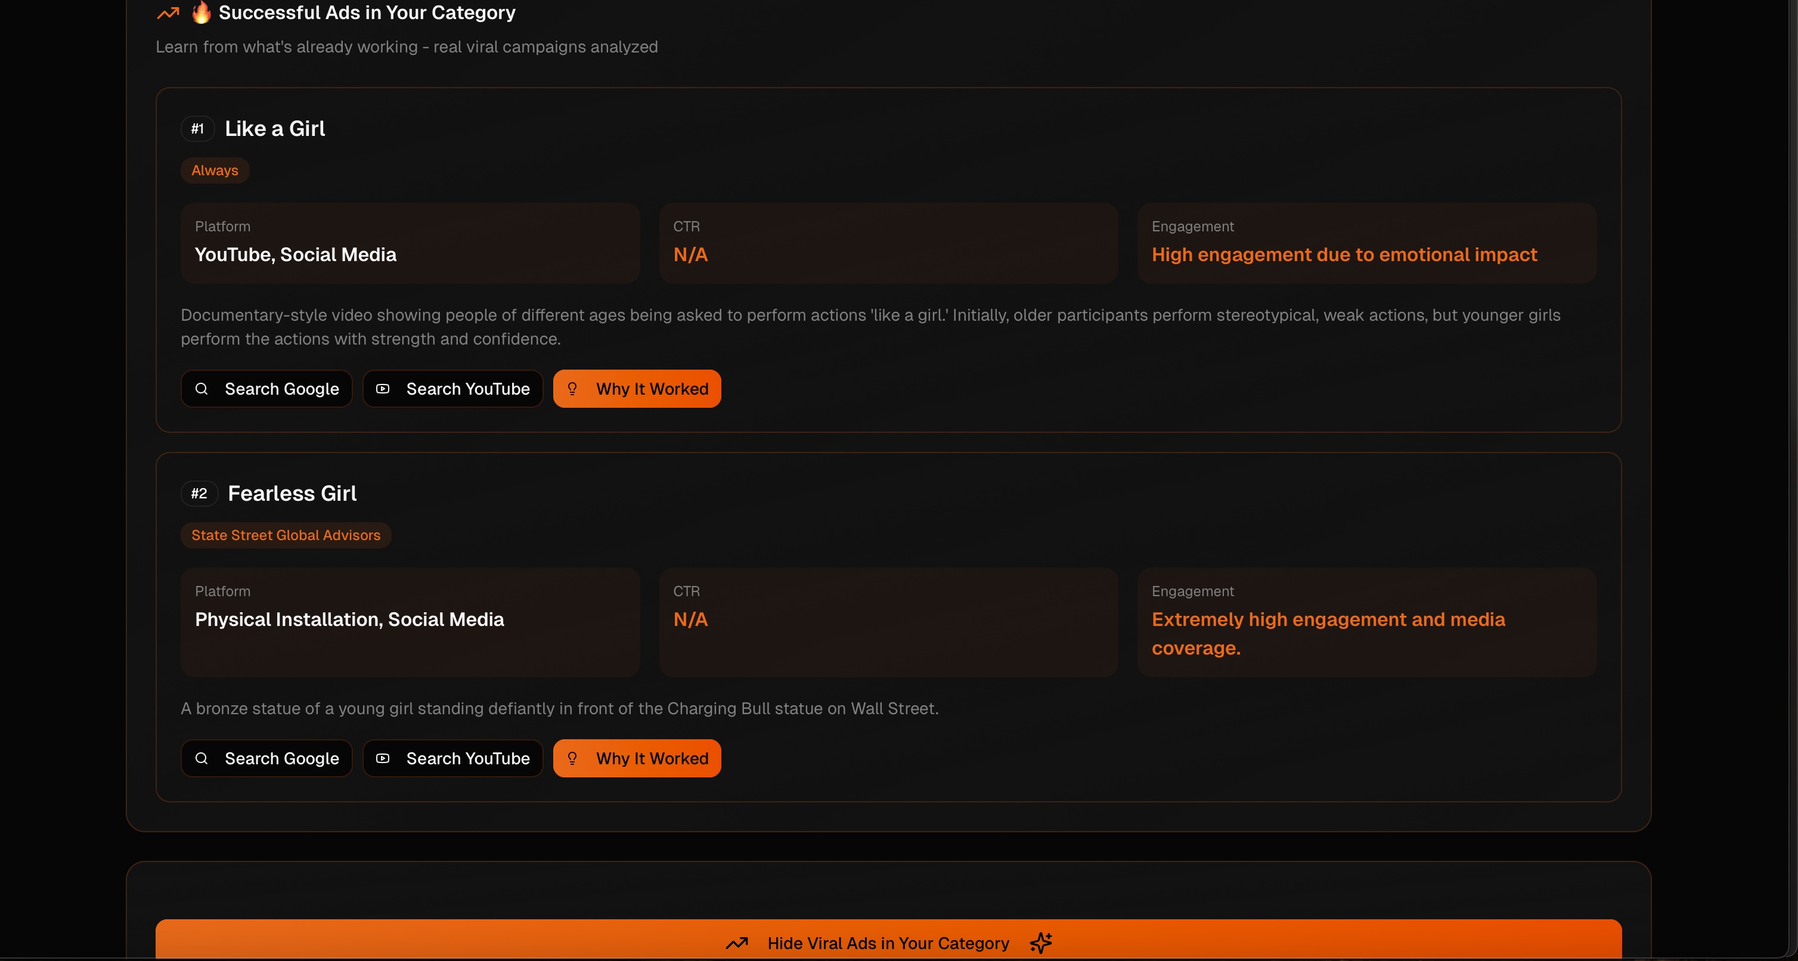Click magnifier icon in Fearless Girl Search Google

[201, 759]
